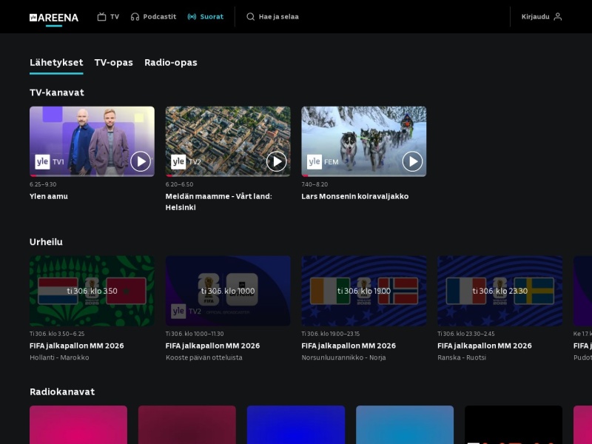Open Suorat live section

click(206, 16)
